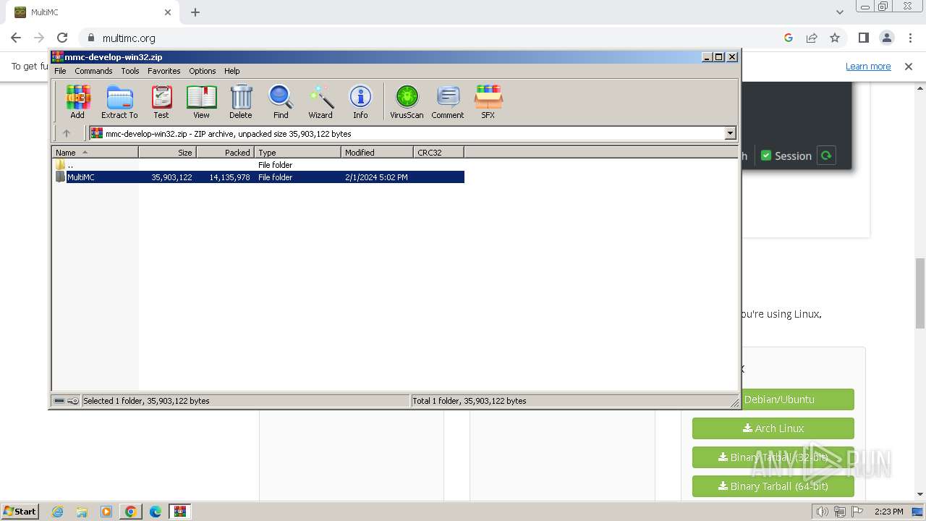Open the Options menu
Viewport: 926px width, 521px height.
coord(203,71)
